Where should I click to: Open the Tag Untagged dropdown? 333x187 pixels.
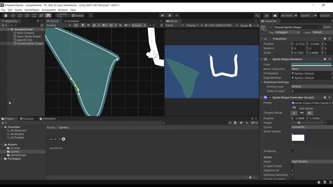[x=287, y=32]
